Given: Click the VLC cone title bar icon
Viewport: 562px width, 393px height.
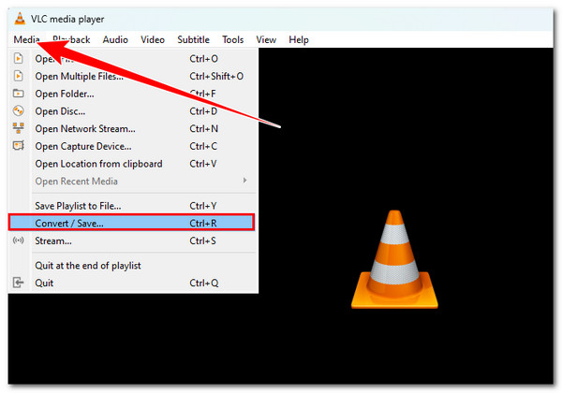Looking at the screenshot, I should 20,19.
